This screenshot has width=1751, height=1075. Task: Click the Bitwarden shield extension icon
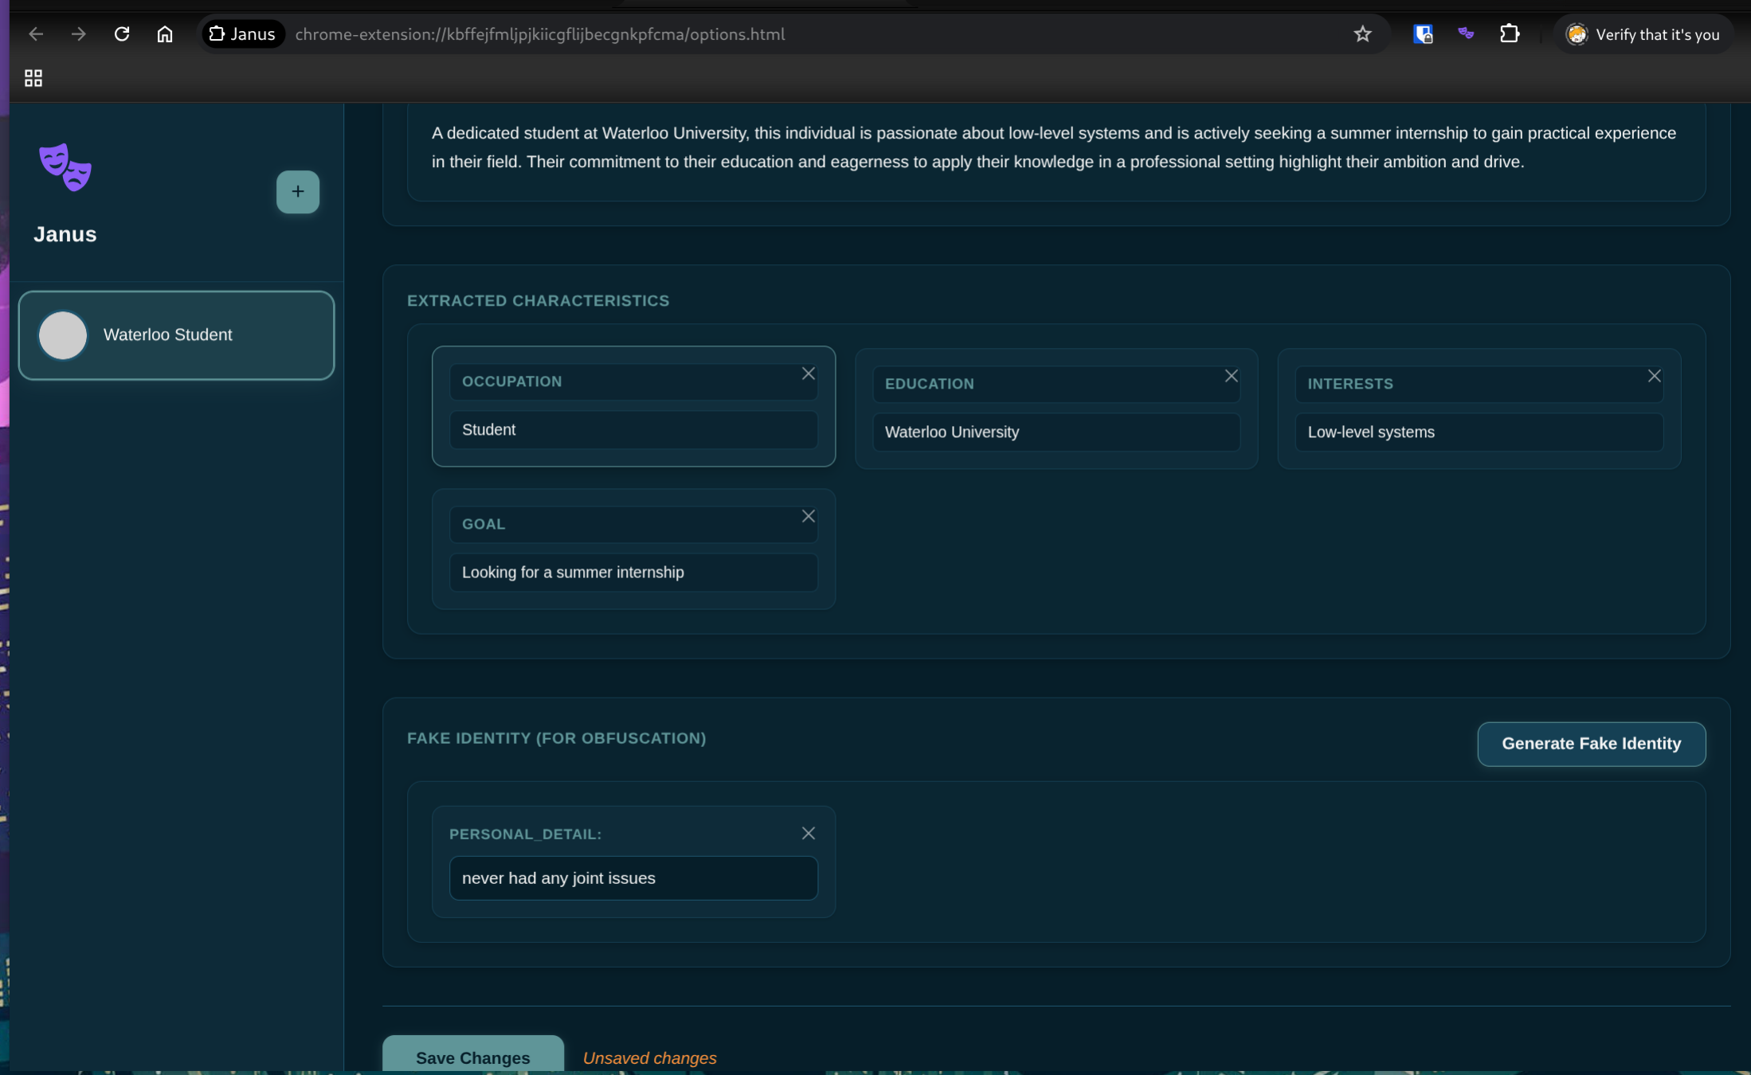tap(1423, 33)
